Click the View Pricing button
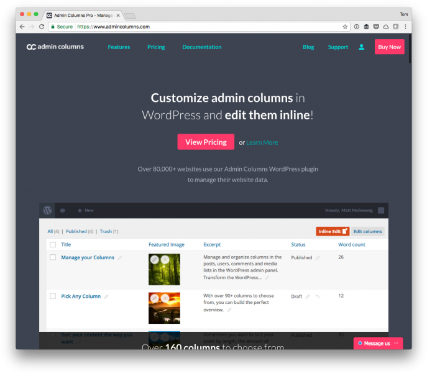 point(206,142)
